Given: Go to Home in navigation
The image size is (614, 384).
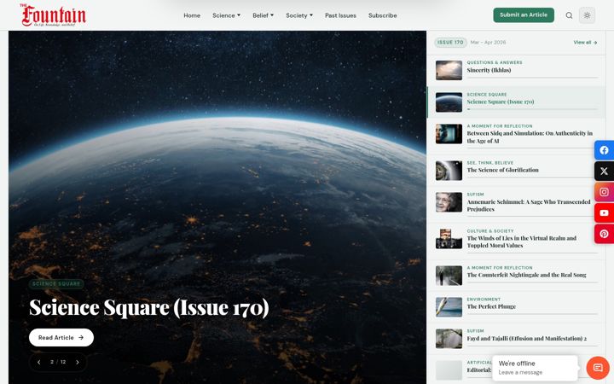Looking at the screenshot, I should [192, 15].
